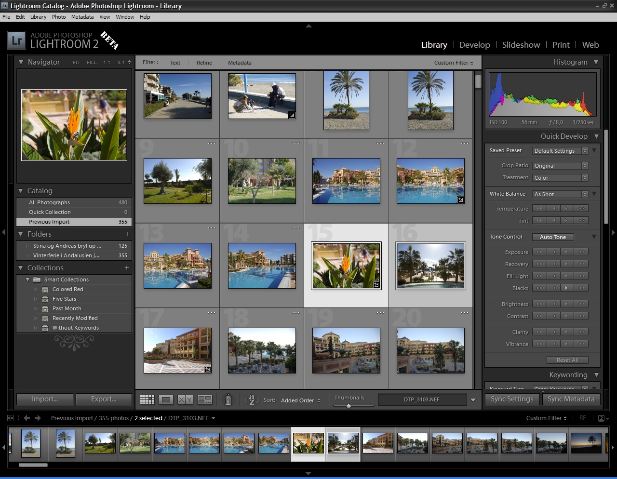Click the Import button
Image resolution: width=617 pixels, height=479 pixels.
(45, 399)
